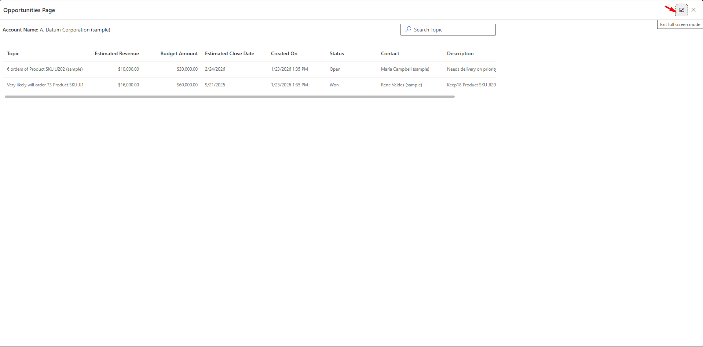Click the Contact column header
The image size is (703, 347).
[390, 53]
